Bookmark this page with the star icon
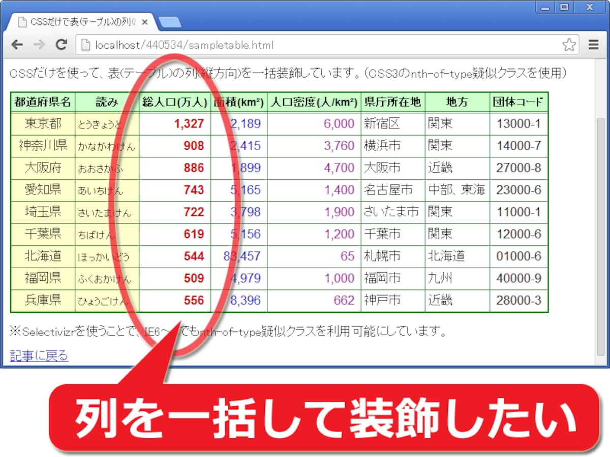610x457 pixels. tap(569, 45)
